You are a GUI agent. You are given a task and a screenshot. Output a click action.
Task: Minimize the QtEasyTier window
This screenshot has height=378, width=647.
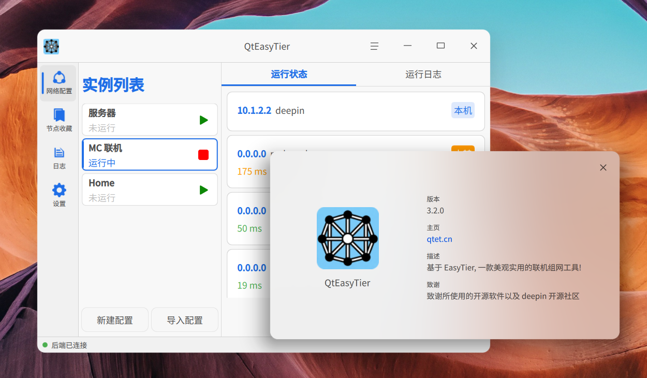coord(408,46)
